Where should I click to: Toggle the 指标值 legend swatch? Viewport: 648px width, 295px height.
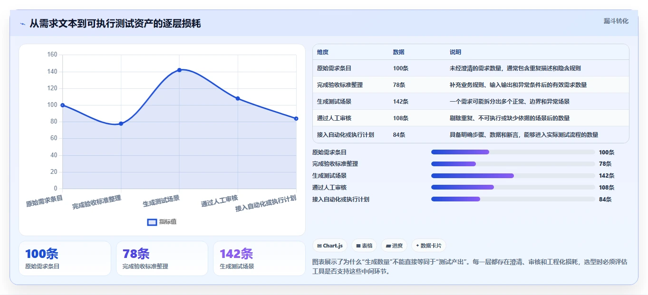click(152, 222)
